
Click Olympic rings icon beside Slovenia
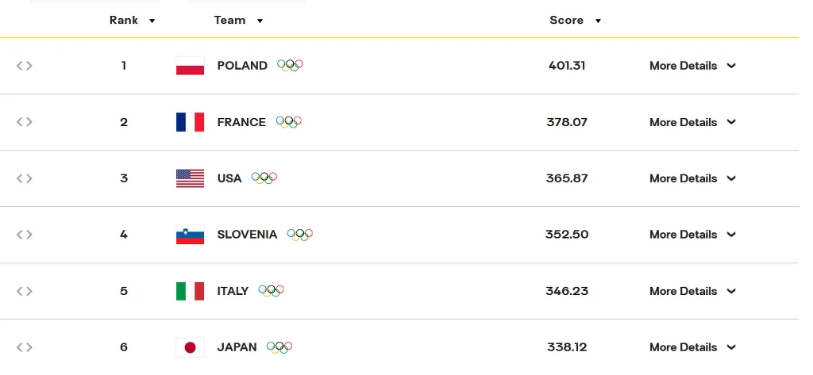point(300,235)
